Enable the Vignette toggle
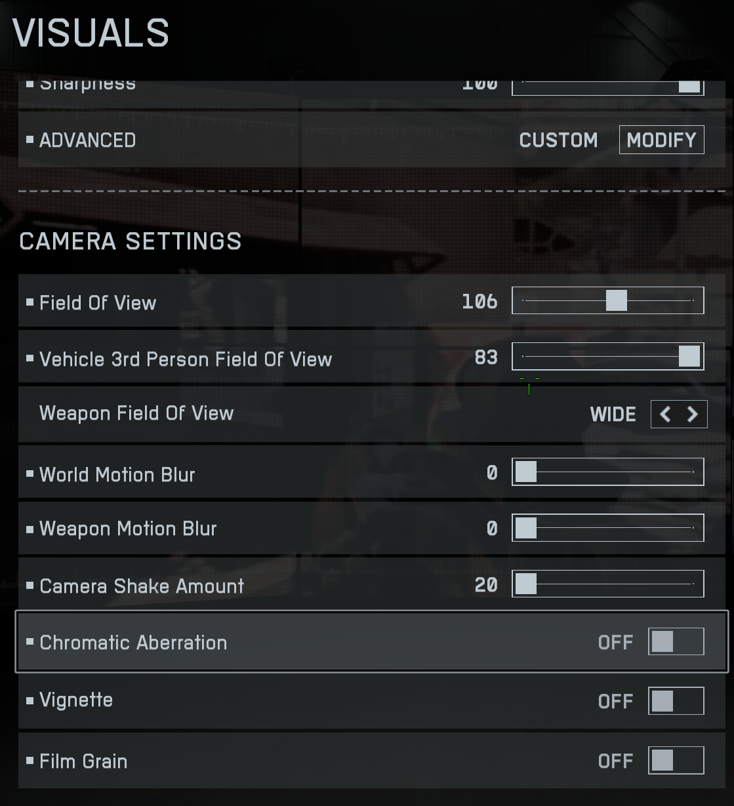734x806 pixels. [676, 701]
